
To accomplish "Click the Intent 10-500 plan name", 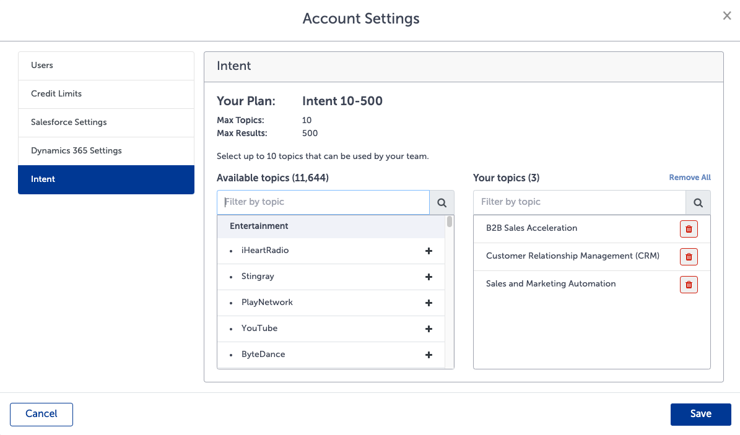I will (342, 101).
